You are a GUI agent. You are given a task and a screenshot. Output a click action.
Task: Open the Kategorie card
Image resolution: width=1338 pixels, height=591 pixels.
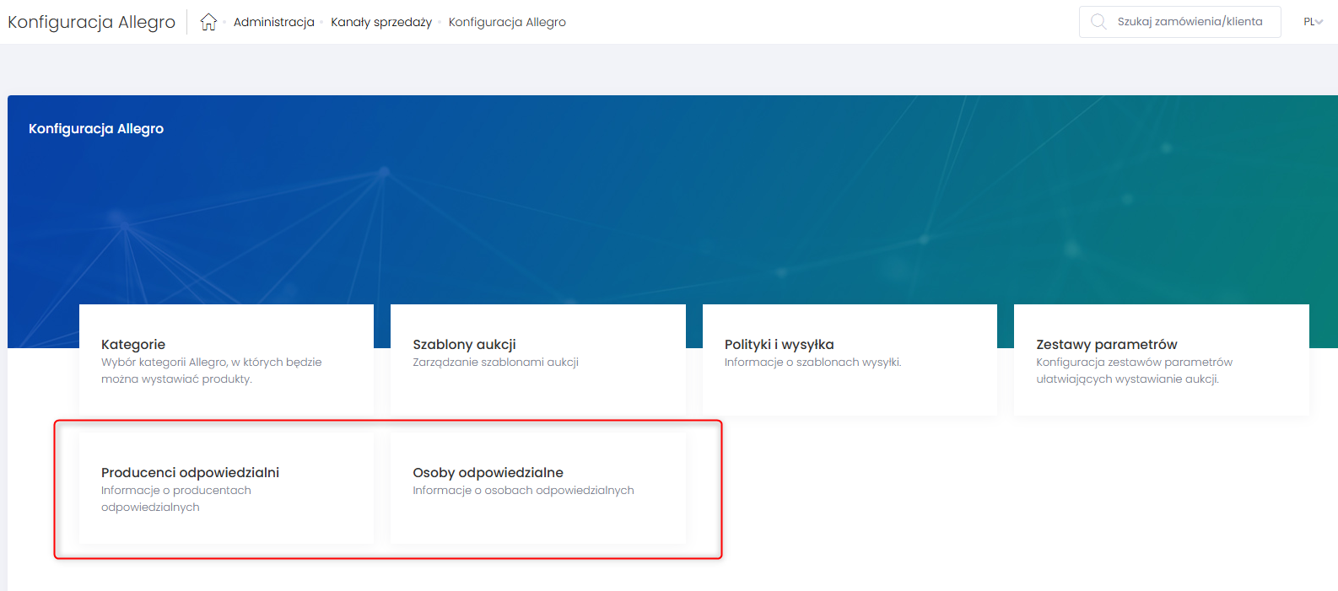226,360
